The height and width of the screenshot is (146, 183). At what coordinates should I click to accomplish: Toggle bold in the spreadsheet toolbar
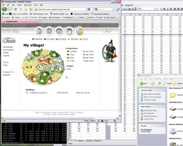pyautogui.click(x=164, y=9)
